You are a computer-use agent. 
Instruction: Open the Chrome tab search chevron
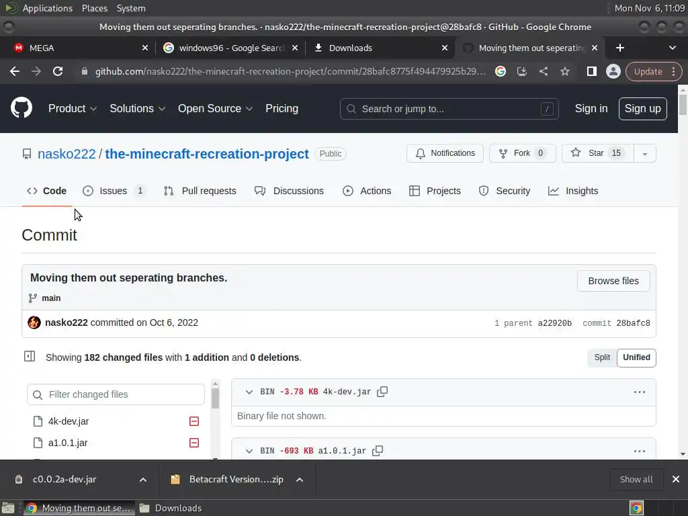point(672,48)
